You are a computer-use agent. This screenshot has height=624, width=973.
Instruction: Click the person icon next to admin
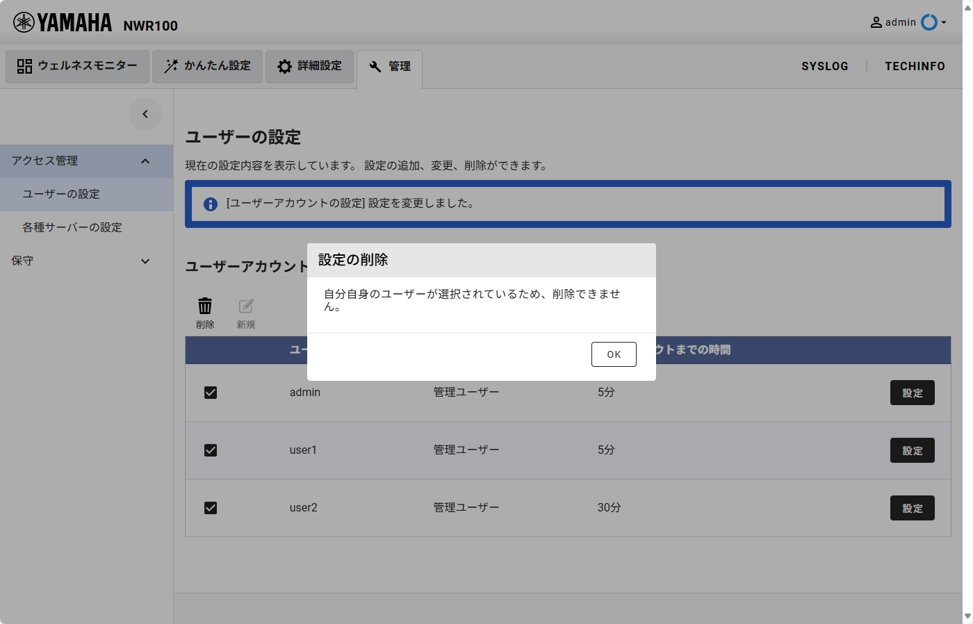pos(876,22)
